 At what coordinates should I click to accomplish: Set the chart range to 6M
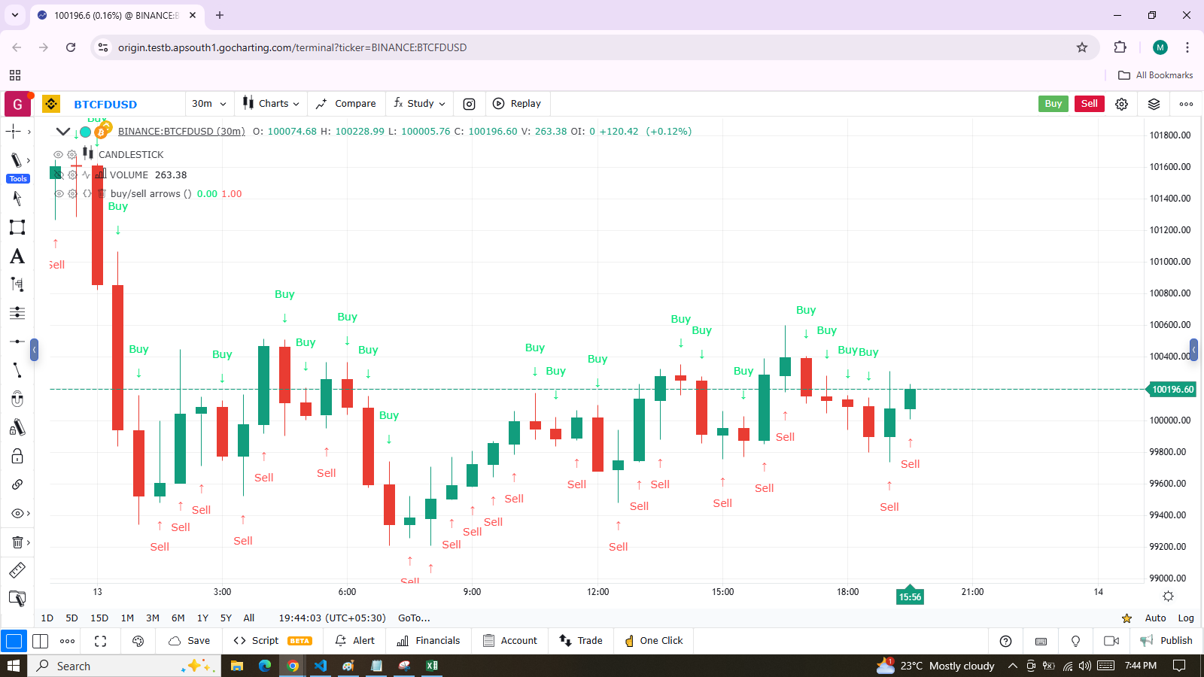(x=178, y=618)
